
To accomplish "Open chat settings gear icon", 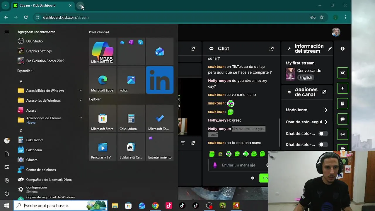I will click(x=253, y=178).
